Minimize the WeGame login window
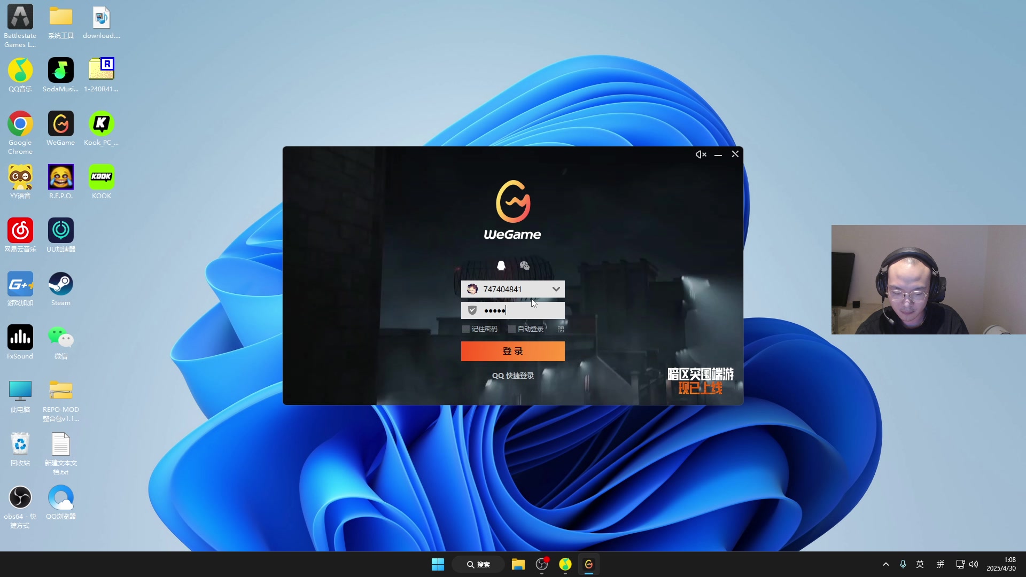This screenshot has width=1026, height=577. click(718, 154)
